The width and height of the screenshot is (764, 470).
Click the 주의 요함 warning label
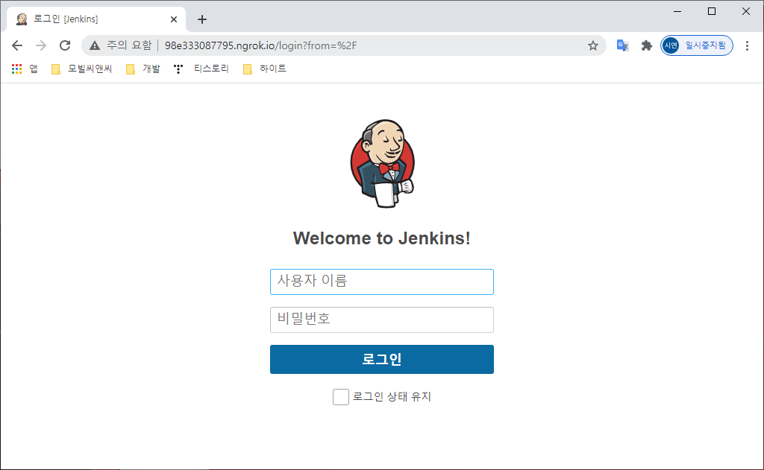[129, 45]
